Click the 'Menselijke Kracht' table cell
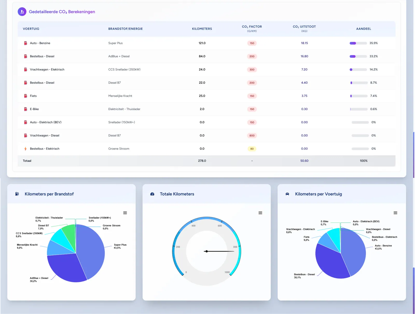This screenshot has height=314, width=415. pos(120,96)
